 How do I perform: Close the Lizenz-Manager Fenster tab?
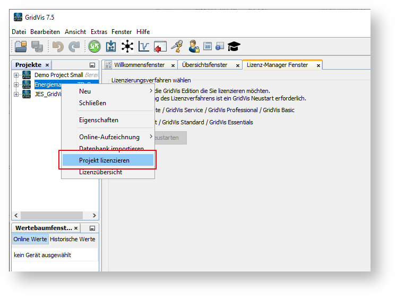(x=318, y=65)
